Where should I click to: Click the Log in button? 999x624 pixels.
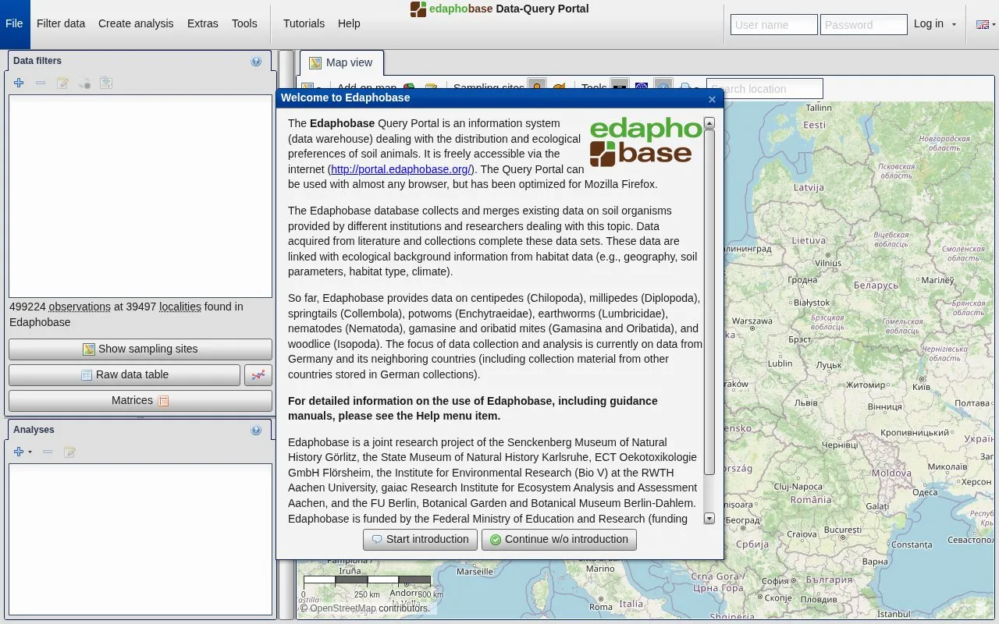[x=929, y=24]
